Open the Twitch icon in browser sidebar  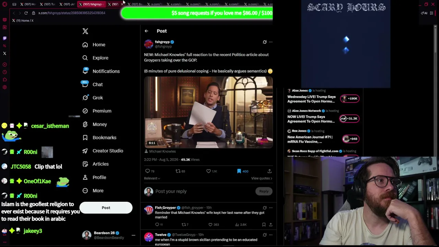coord(4,38)
